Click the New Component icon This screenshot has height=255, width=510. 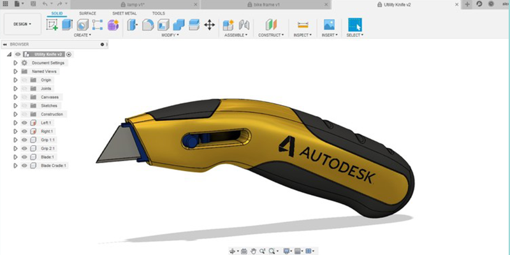click(x=228, y=25)
